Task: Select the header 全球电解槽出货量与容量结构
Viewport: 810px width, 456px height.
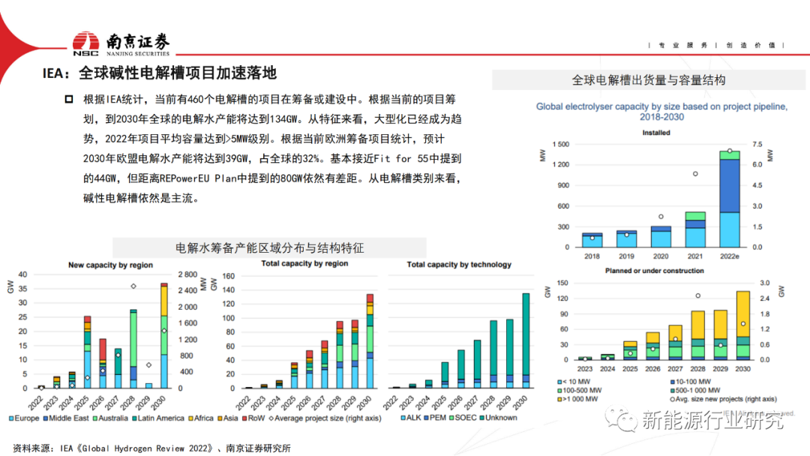Action: 648,80
